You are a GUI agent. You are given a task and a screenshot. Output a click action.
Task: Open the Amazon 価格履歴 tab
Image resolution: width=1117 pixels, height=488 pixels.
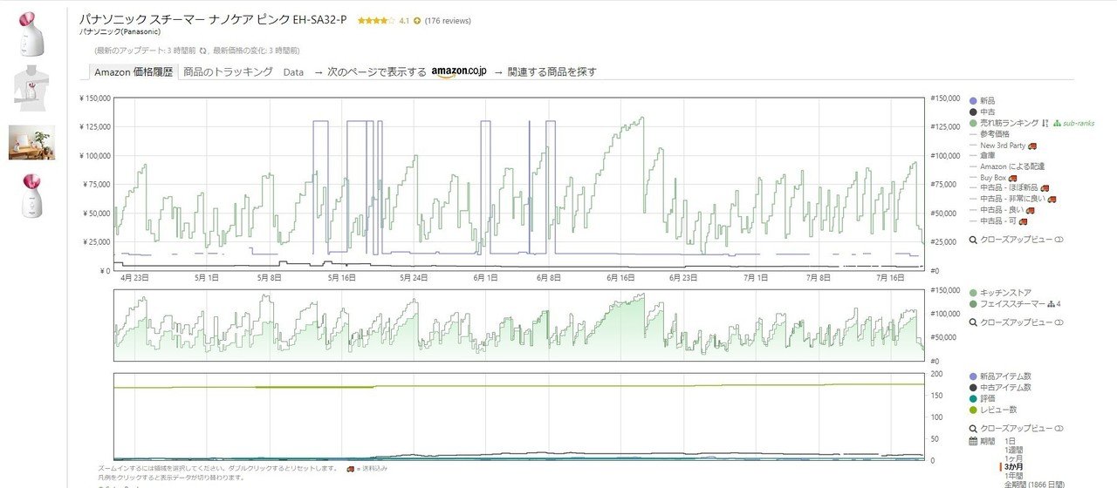tap(134, 72)
